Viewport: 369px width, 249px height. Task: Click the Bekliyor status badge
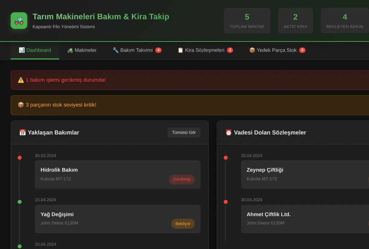pyautogui.click(x=183, y=224)
